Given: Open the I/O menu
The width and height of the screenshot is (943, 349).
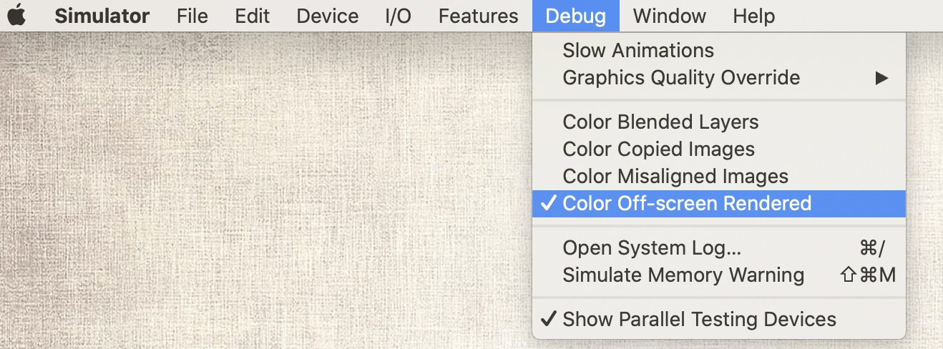Looking at the screenshot, I should pyautogui.click(x=399, y=16).
